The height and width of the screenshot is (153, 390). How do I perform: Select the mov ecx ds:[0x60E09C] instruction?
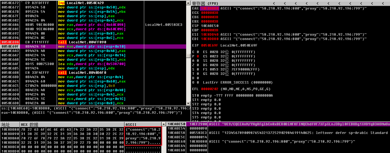tap(92, 29)
